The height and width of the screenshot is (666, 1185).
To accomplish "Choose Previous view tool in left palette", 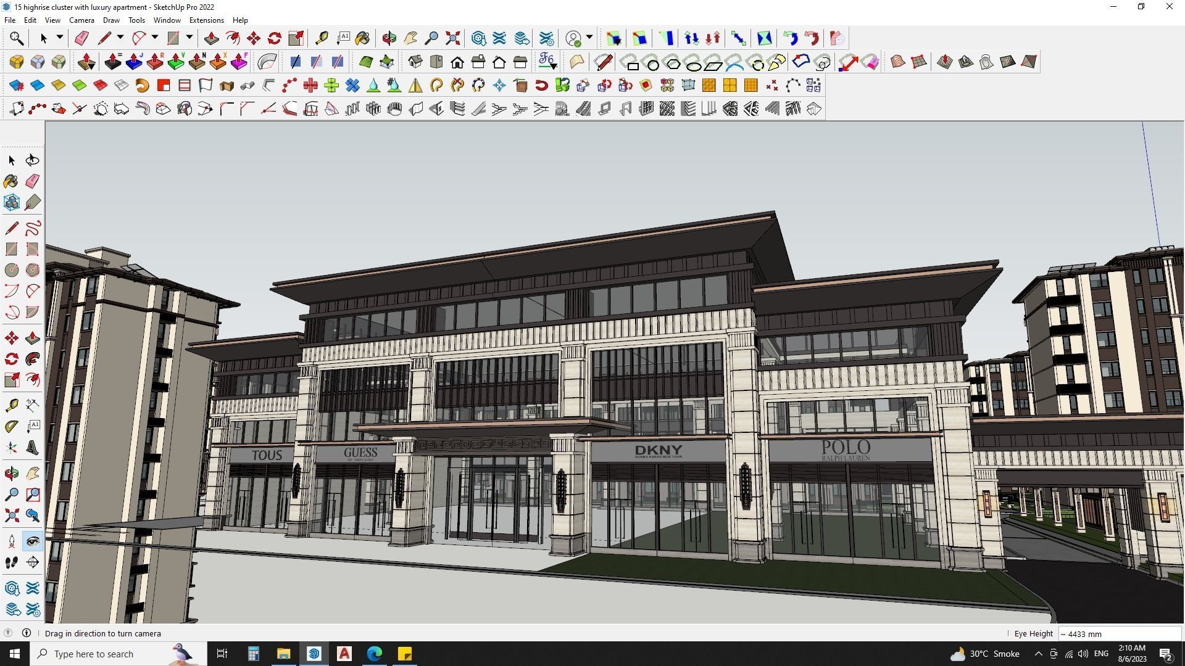I will (33, 516).
